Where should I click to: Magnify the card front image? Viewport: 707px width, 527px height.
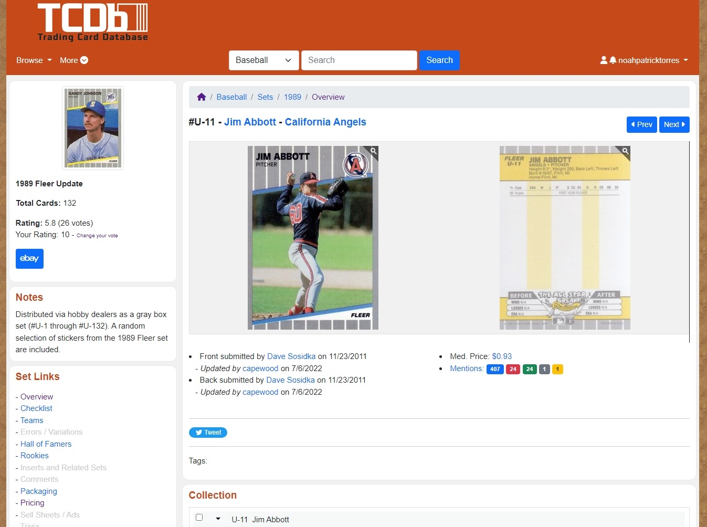[373, 151]
